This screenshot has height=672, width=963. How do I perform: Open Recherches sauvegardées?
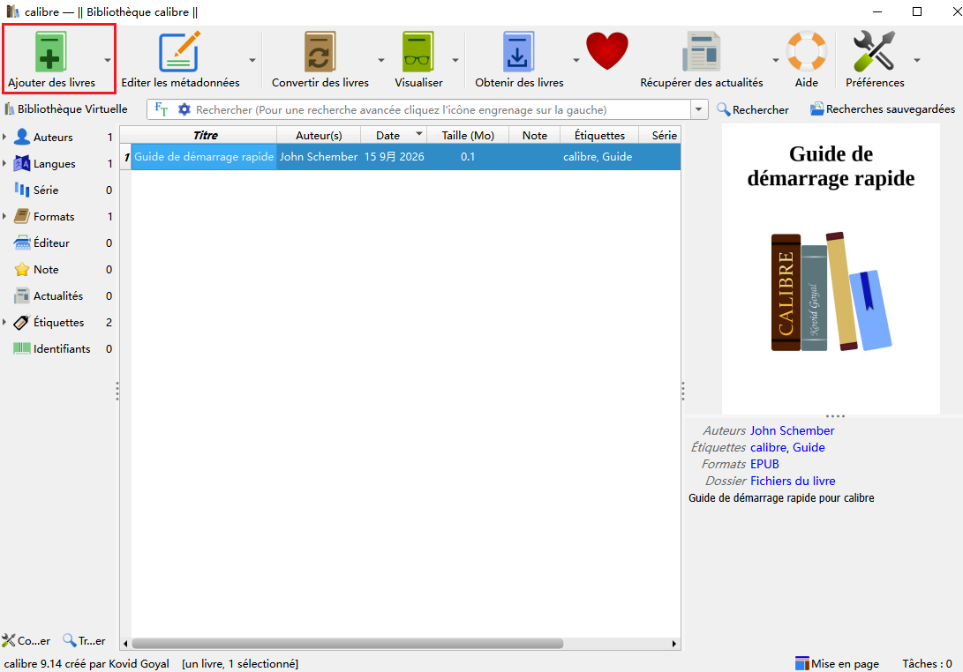[x=883, y=109]
